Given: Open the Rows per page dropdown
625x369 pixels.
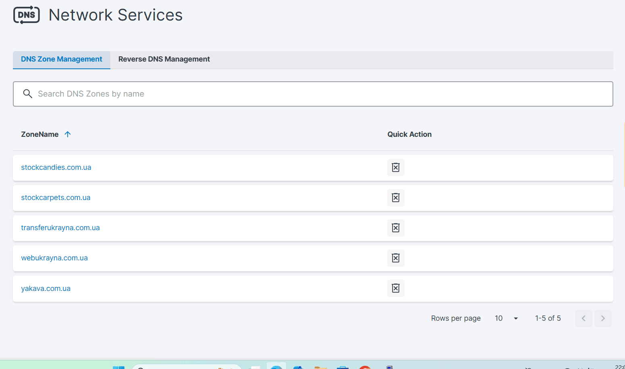Looking at the screenshot, I should [507, 318].
